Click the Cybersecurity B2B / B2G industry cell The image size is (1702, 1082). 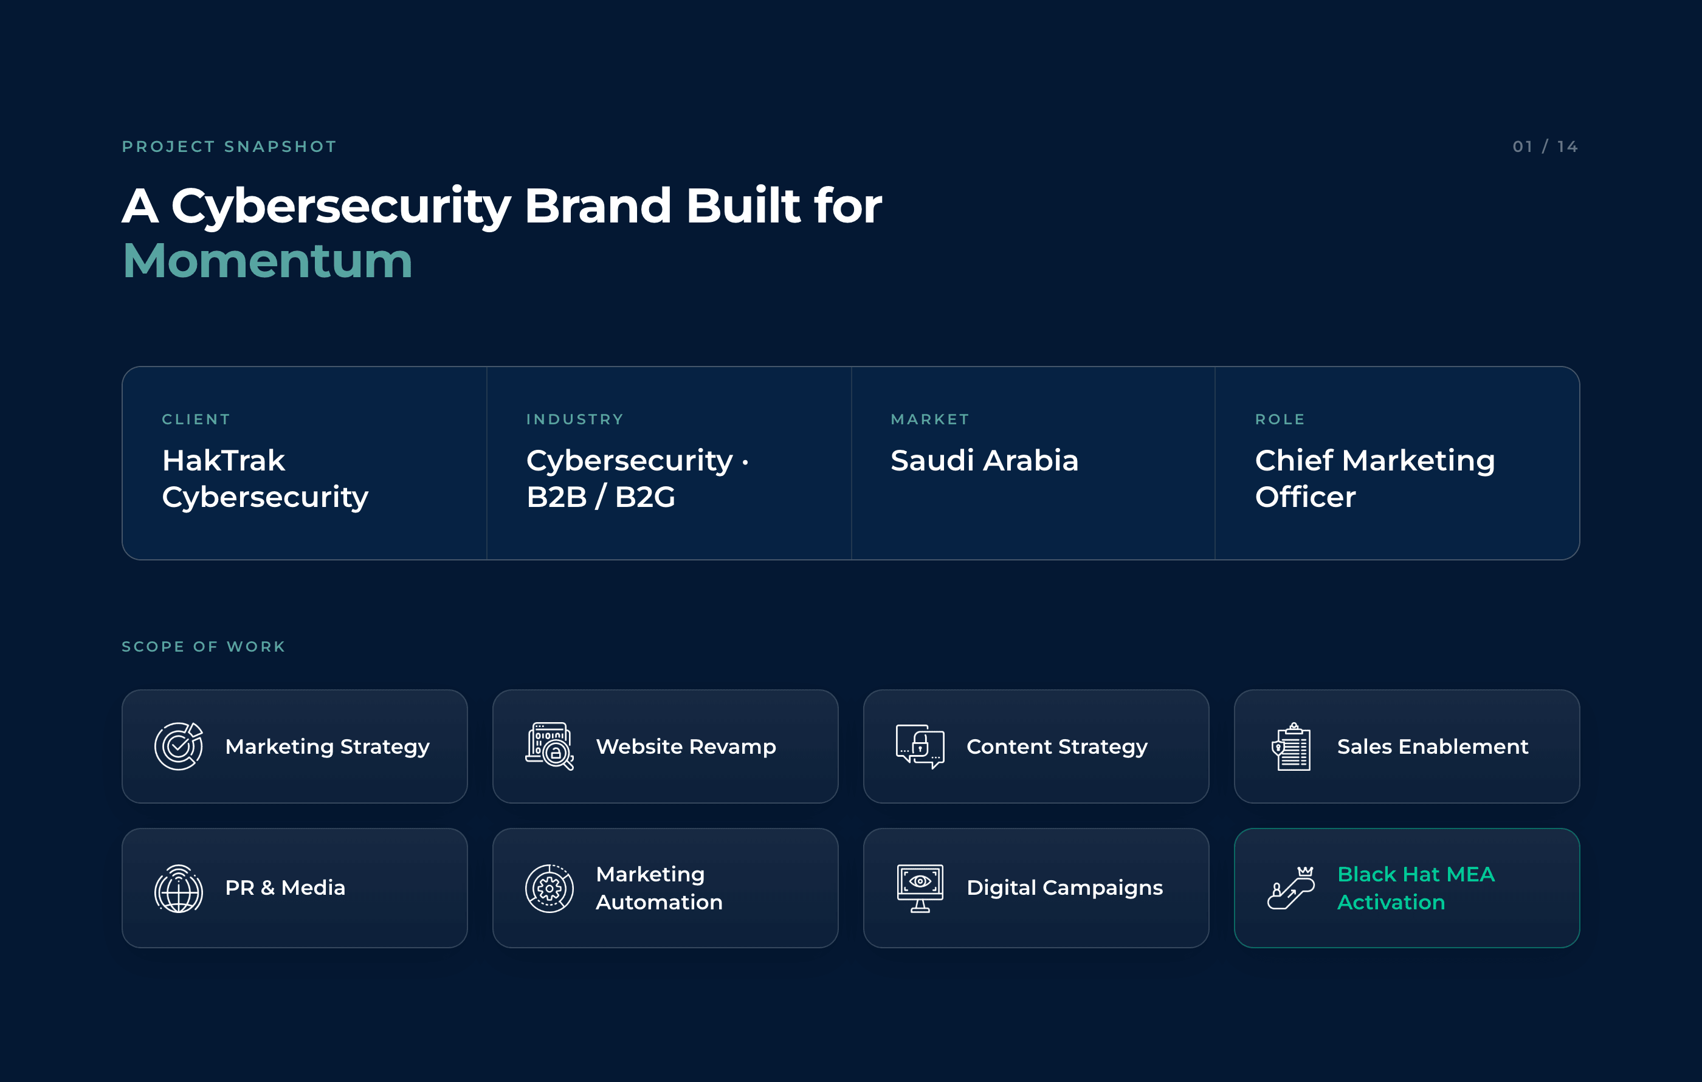point(669,463)
